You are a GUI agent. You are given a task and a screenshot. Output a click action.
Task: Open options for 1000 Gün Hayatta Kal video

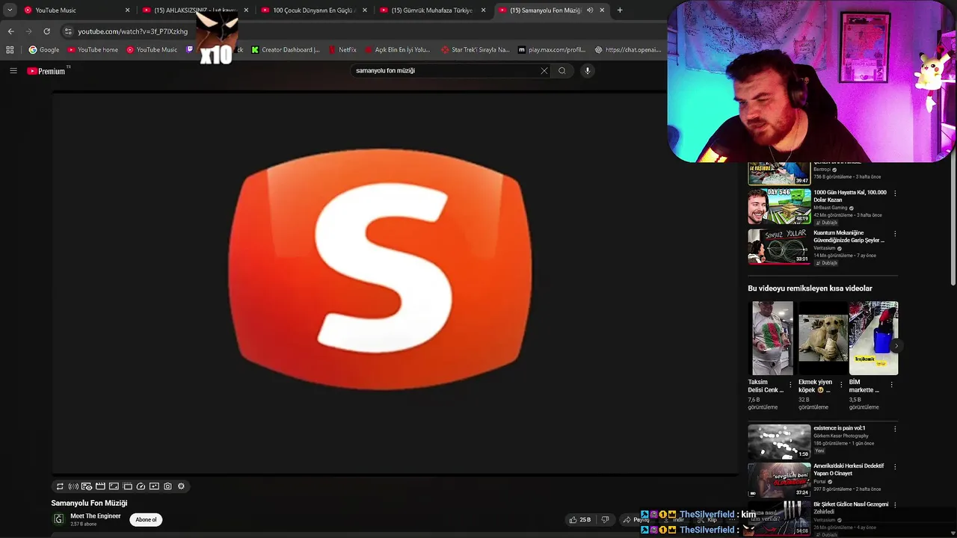[x=895, y=194]
